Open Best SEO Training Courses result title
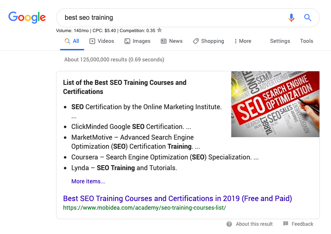331x234 pixels. (x=177, y=199)
